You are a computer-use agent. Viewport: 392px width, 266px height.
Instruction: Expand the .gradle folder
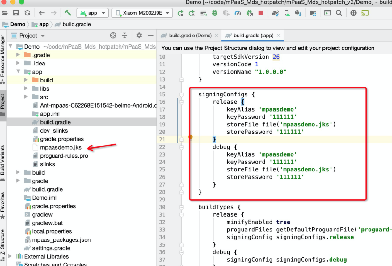coord(18,55)
